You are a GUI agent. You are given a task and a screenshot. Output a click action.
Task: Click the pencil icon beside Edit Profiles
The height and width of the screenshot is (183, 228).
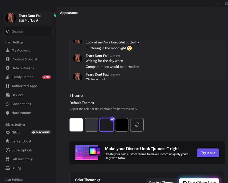(x=37, y=21)
